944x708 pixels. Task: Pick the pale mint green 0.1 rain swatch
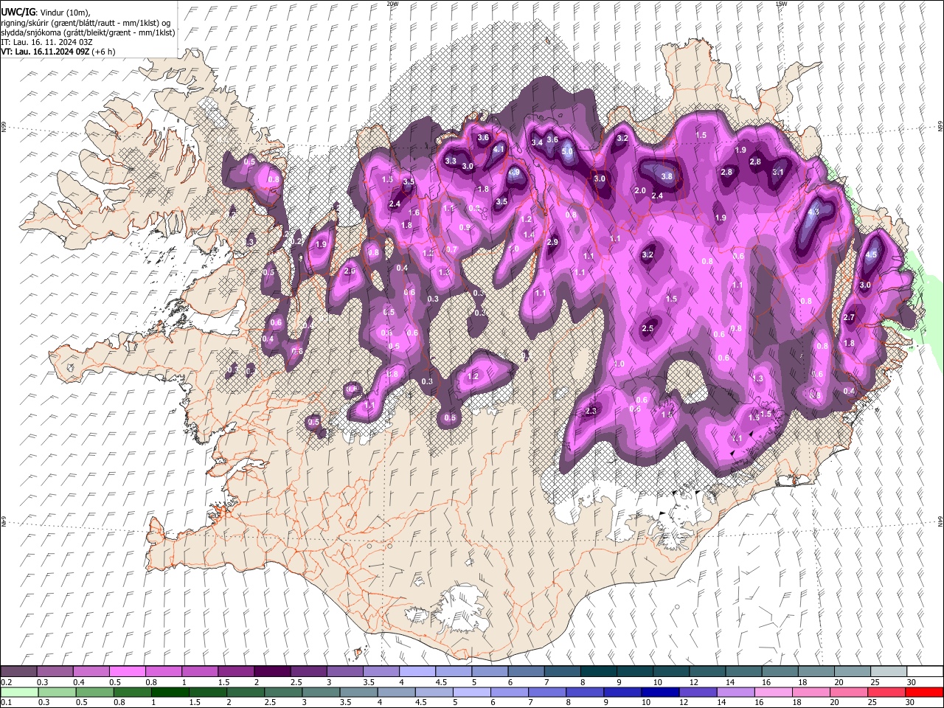pyautogui.click(x=18, y=692)
